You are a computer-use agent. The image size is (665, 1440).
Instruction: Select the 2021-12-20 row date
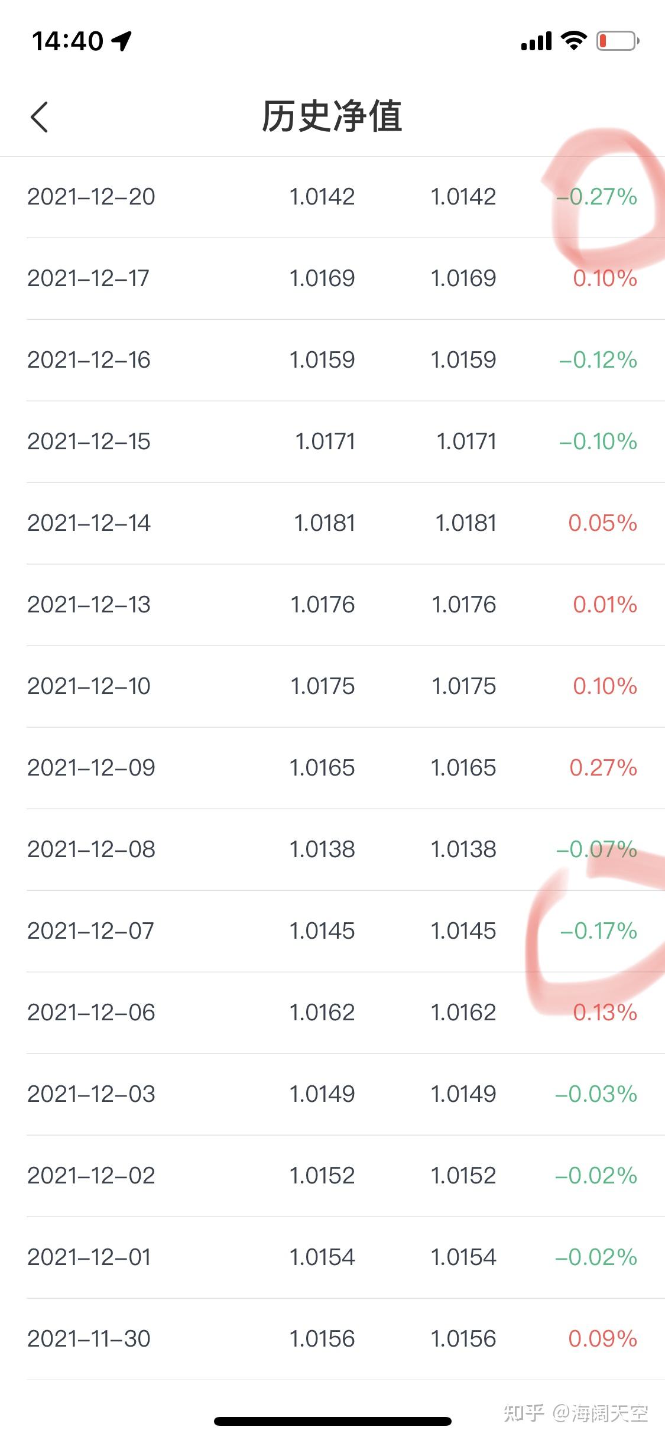coord(91,197)
